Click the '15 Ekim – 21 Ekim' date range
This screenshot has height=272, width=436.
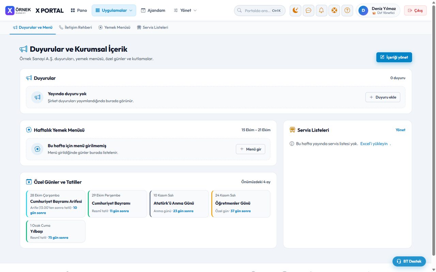pos(256,130)
